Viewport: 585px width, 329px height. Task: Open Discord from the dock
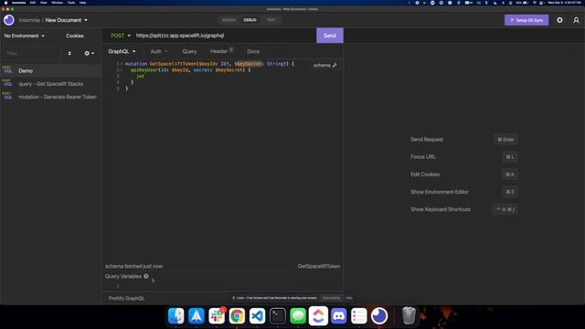[x=339, y=316]
